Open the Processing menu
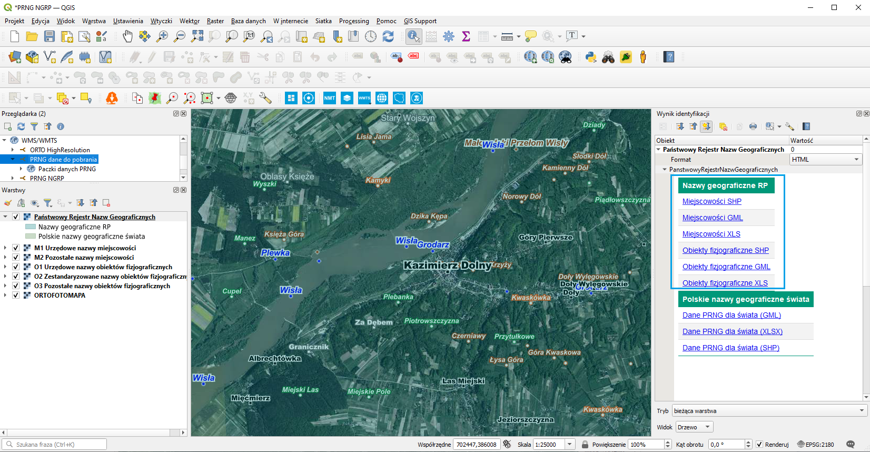The width and height of the screenshot is (870, 452). (x=354, y=21)
